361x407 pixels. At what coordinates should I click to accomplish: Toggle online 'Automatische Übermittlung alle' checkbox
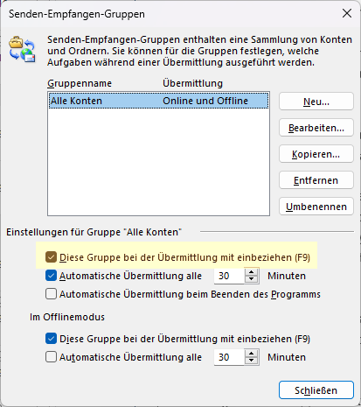(51, 276)
